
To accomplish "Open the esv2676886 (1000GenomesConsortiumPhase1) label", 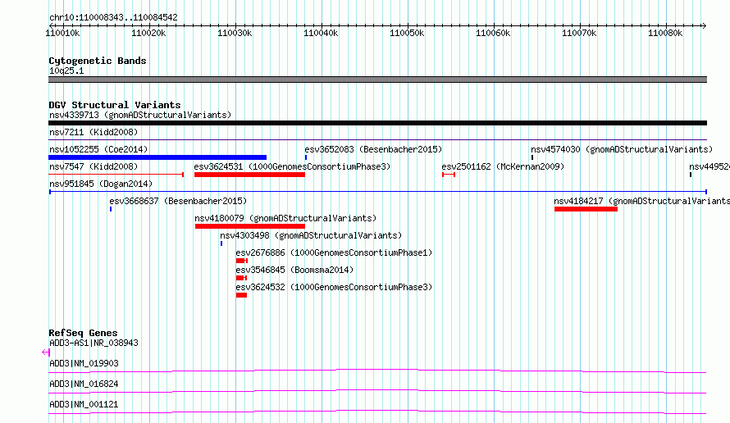I will point(334,252).
